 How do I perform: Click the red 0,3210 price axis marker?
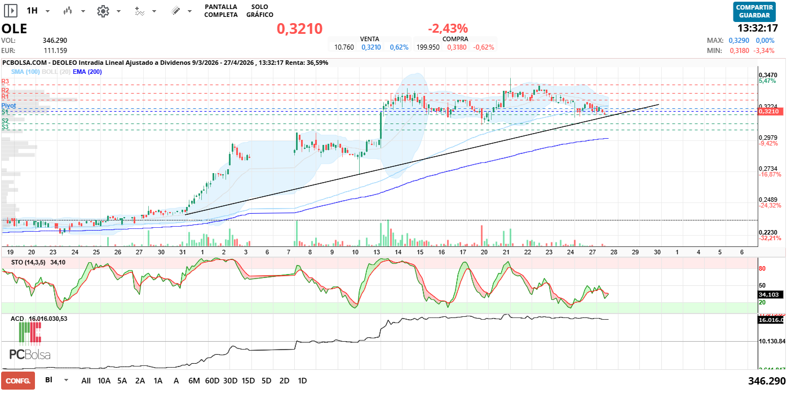pyautogui.click(x=770, y=112)
